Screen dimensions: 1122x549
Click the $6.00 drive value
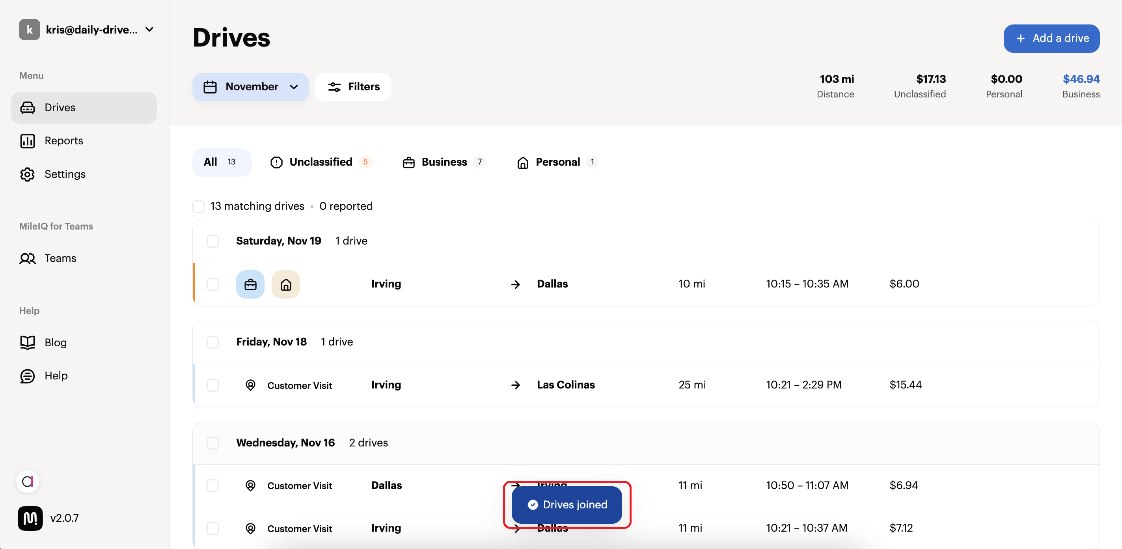pos(904,284)
